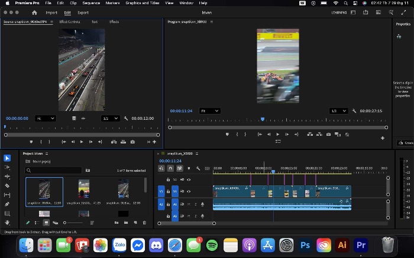Select the Razor tool
Viewport: 414px width, 258px height.
click(7, 186)
